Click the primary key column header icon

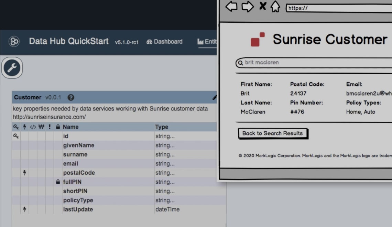tap(16, 127)
